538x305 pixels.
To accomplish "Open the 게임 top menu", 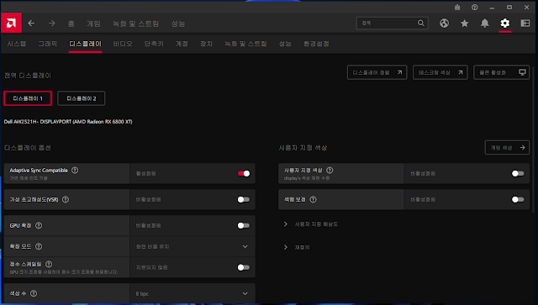I will (x=93, y=24).
